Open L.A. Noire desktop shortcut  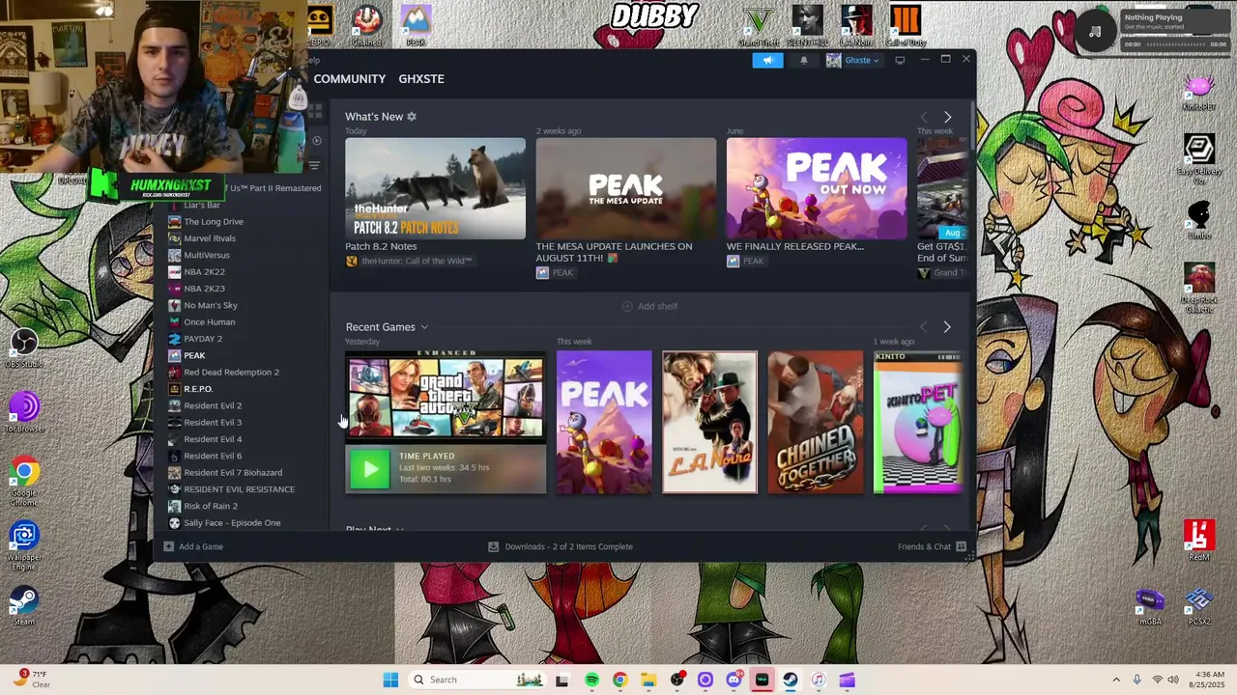coord(856,25)
